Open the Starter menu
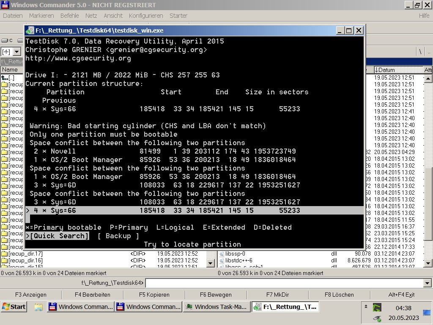This screenshot has width=433, height=325. [178, 16]
